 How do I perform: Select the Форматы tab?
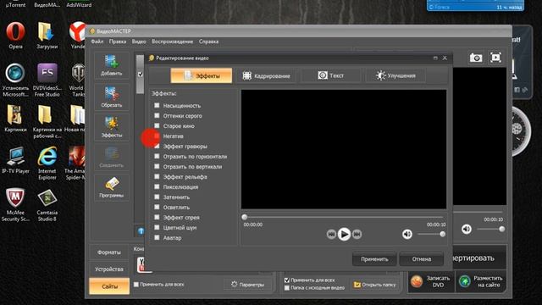(109, 252)
